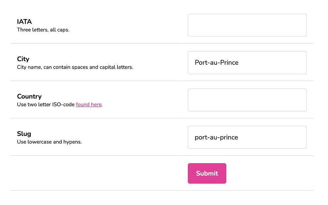This screenshot has width=328, height=205.
Task: Click the word 'hypens' in Slug hint
Action: coord(72,142)
